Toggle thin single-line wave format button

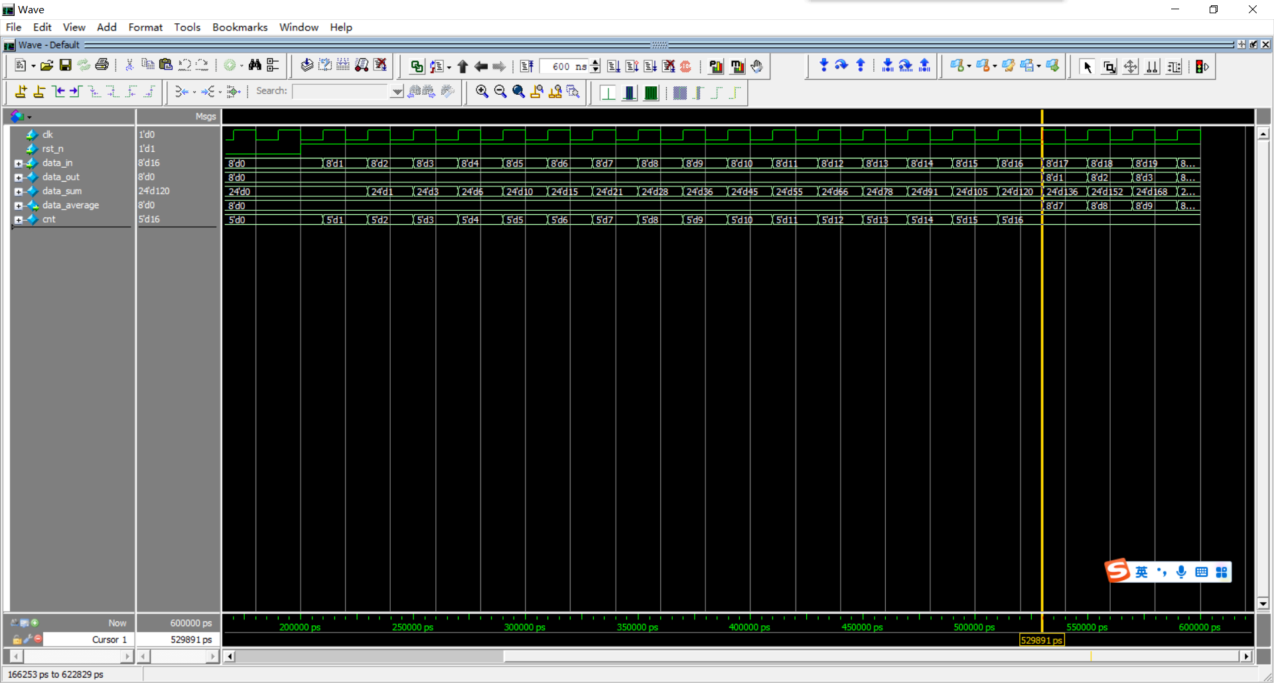point(608,93)
